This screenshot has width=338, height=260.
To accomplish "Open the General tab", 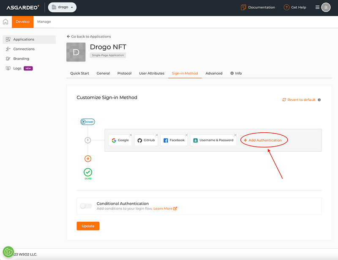I will click(x=103, y=73).
